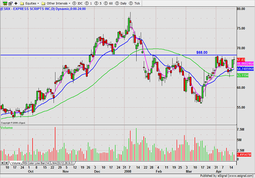
Task: Click the green 63.1194 moving average tag
Action: [243, 75]
